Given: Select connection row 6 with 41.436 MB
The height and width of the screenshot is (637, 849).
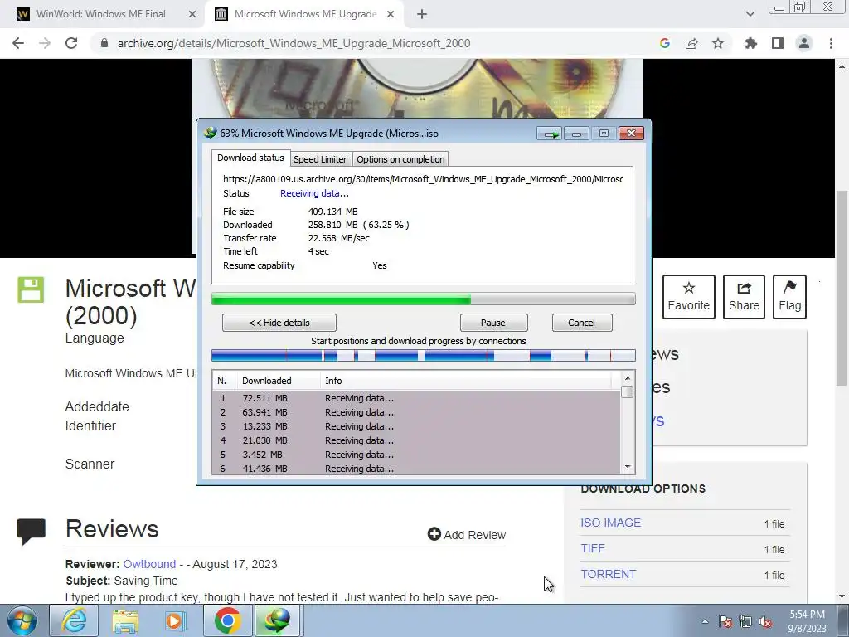Looking at the screenshot, I should point(416,469).
